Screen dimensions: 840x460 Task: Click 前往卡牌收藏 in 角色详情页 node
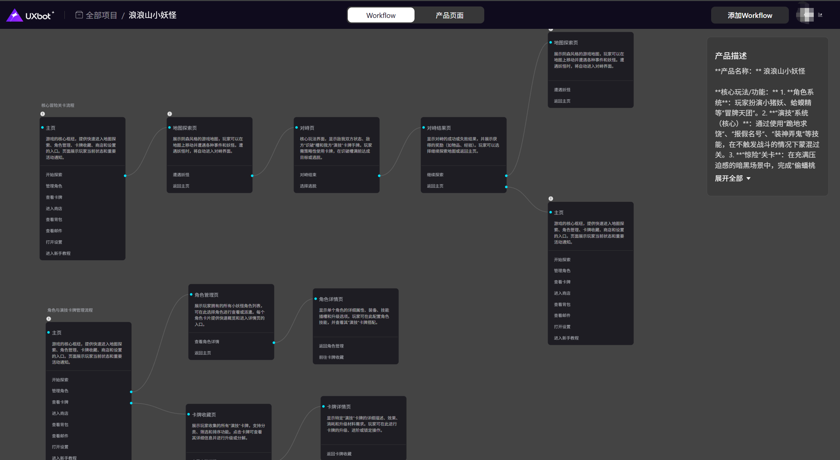pyautogui.click(x=331, y=357)
